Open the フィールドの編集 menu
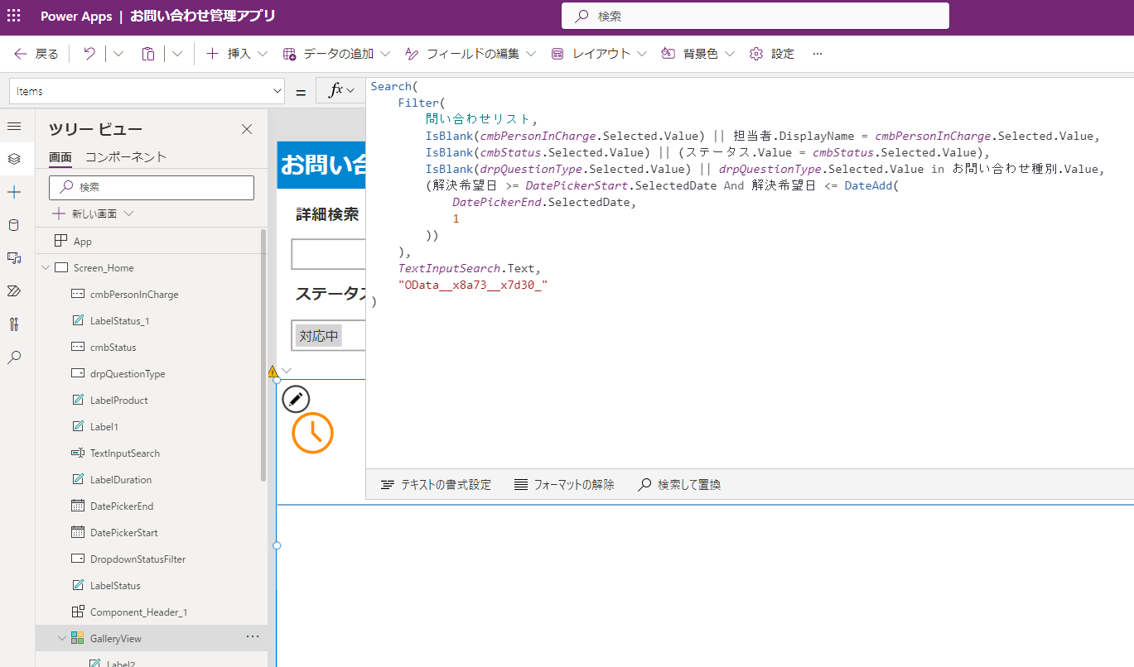1134x667 pixels. 470,54
